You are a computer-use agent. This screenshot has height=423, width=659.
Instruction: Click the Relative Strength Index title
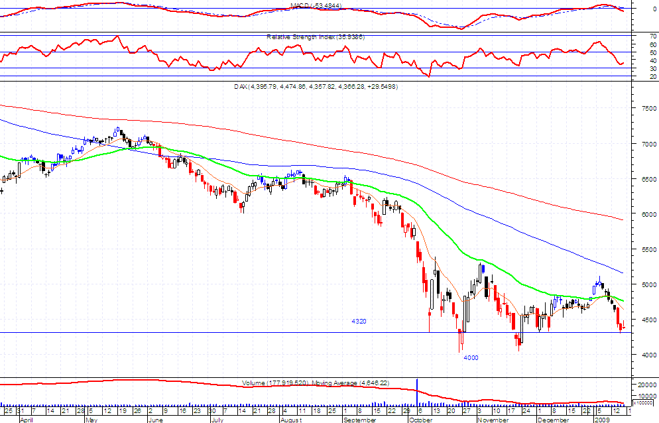(x=316, y=37)
